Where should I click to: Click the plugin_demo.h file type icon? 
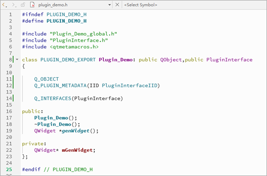click(32, 5)
